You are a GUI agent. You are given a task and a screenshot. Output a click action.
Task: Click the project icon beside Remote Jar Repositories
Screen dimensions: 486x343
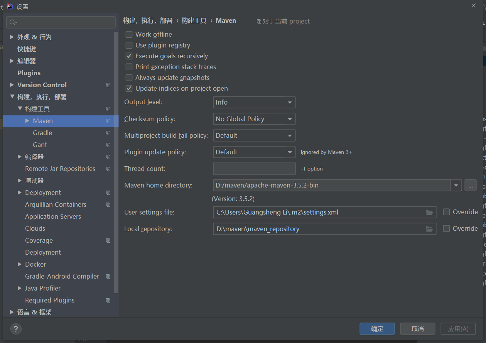click(108, 169)
